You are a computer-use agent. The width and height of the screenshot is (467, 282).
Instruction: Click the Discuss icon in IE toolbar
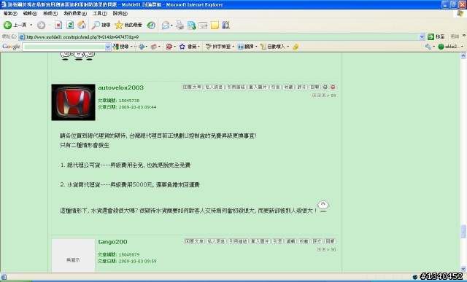point(203,26)
